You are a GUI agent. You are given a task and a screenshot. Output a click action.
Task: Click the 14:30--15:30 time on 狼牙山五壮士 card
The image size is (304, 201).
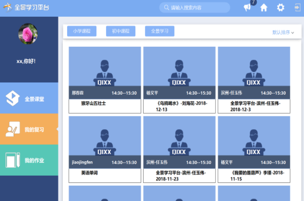pyautogui.click(x=124, y=93)
